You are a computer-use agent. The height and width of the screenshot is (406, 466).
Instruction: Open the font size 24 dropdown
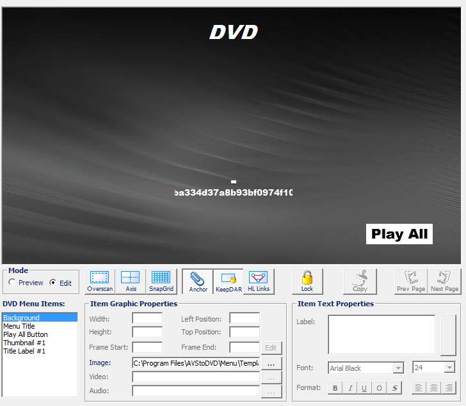point(449,368)
